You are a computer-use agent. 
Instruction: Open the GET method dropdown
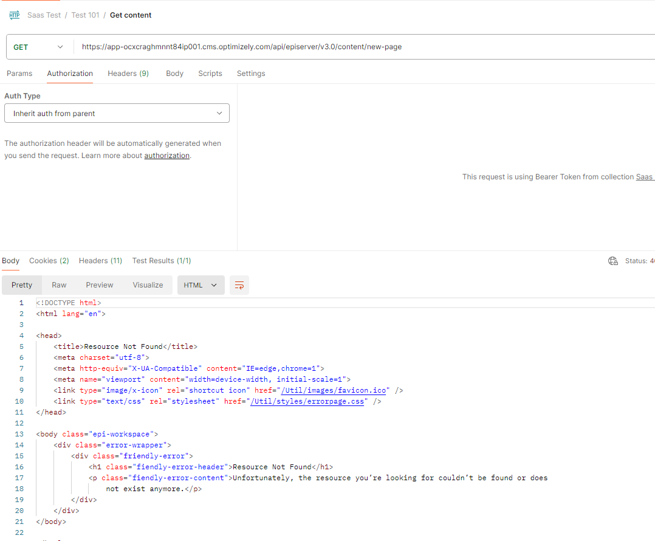pyautogui.click(x=38, y=47)
